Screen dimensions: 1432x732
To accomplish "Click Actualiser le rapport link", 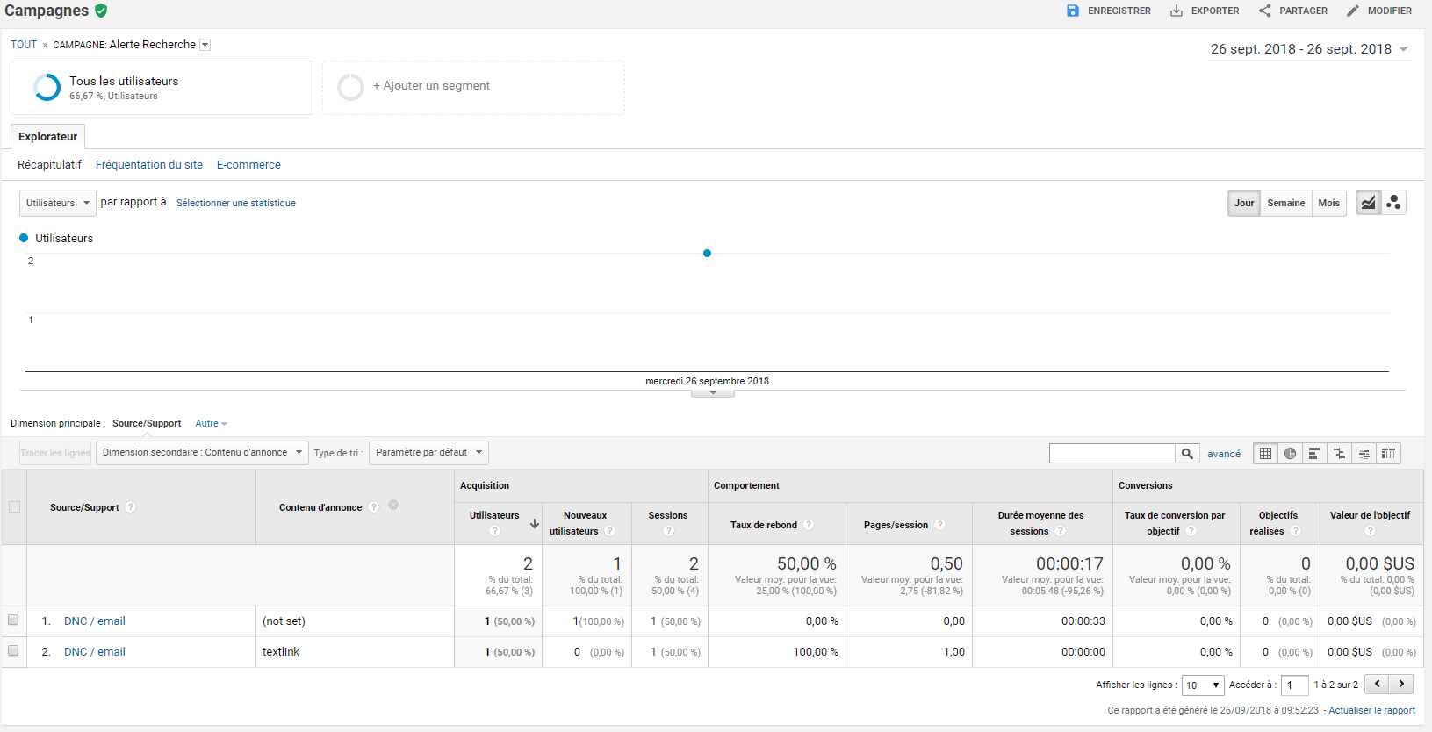I will [x=1371, y=710].
